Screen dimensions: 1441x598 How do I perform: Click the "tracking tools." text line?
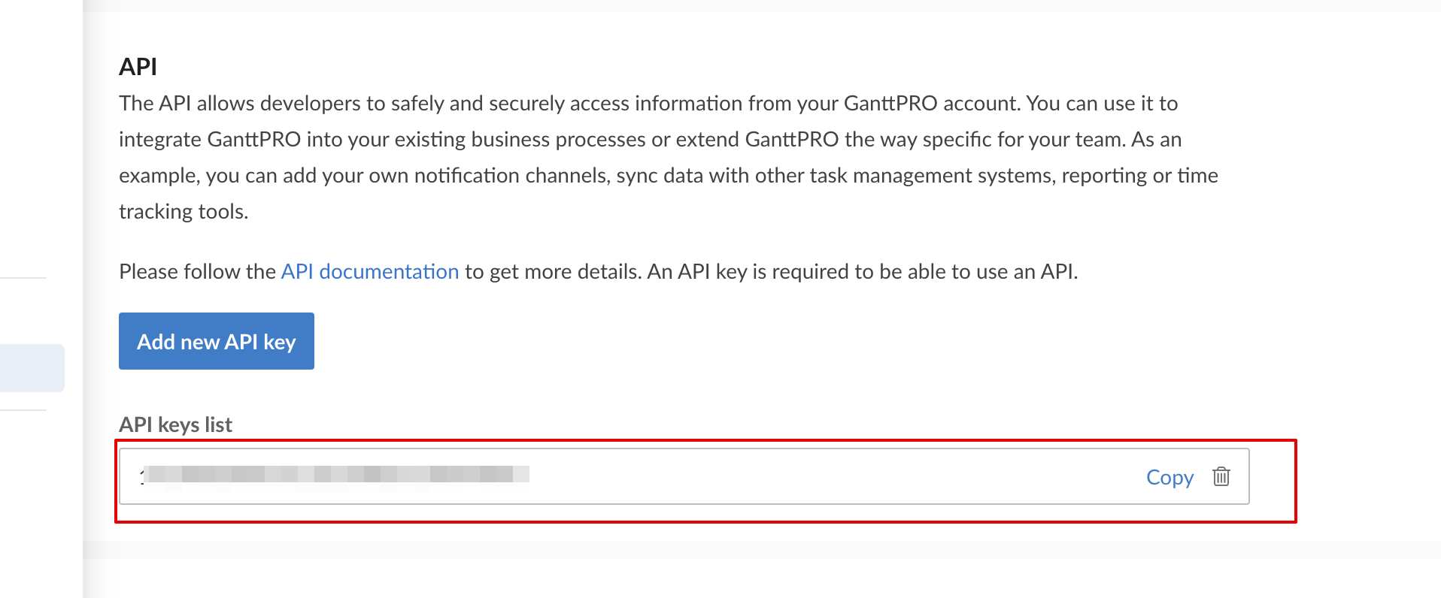pos(184,211)
